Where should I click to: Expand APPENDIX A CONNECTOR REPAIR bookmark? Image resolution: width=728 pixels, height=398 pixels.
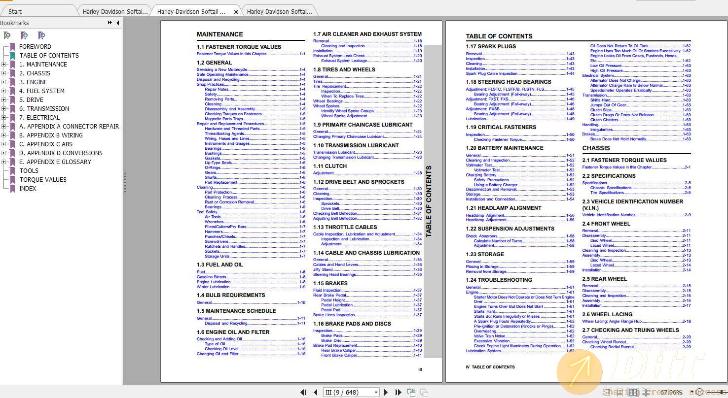pyautogui.click(x=4, y=127)
